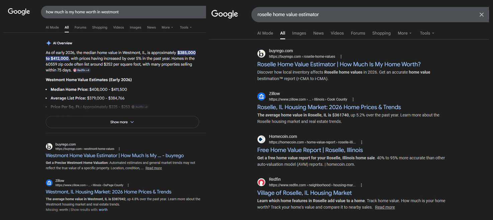Image resolution: width=493 pixels, height=220 pixels.
Task: Open options menu for buyrego westmont-home-values result
Action: (x=119, y=149)
